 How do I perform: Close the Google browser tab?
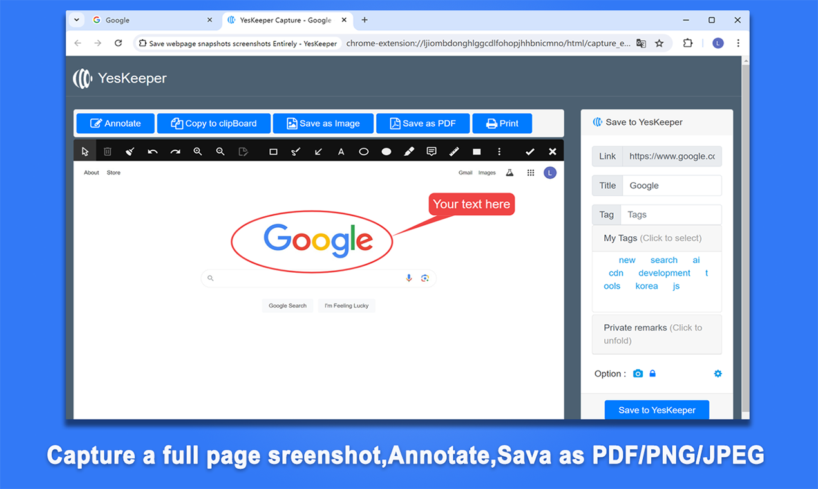(209, 20)
